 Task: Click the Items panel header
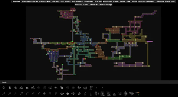(89, 82)
